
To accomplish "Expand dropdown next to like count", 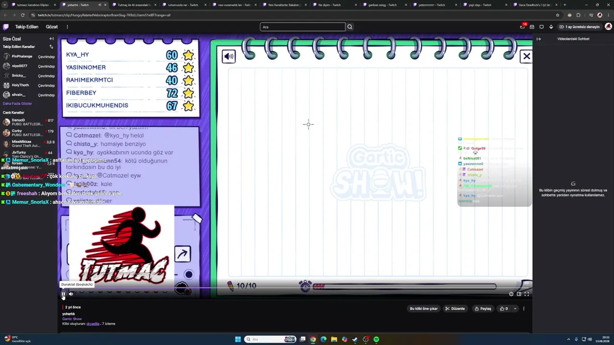I will click(515, 309).
